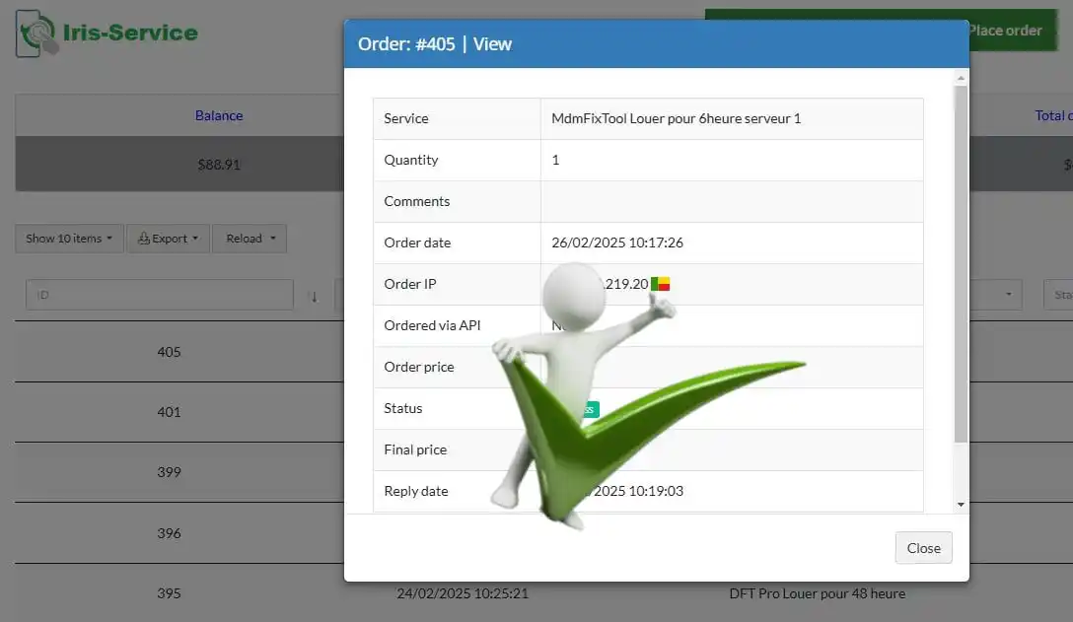Select order row 405
The height and width of the screenshot is (622, 1073).
click(169, 352)
